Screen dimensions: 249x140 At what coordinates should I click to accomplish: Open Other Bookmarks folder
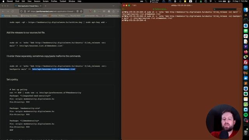(112, 16)
